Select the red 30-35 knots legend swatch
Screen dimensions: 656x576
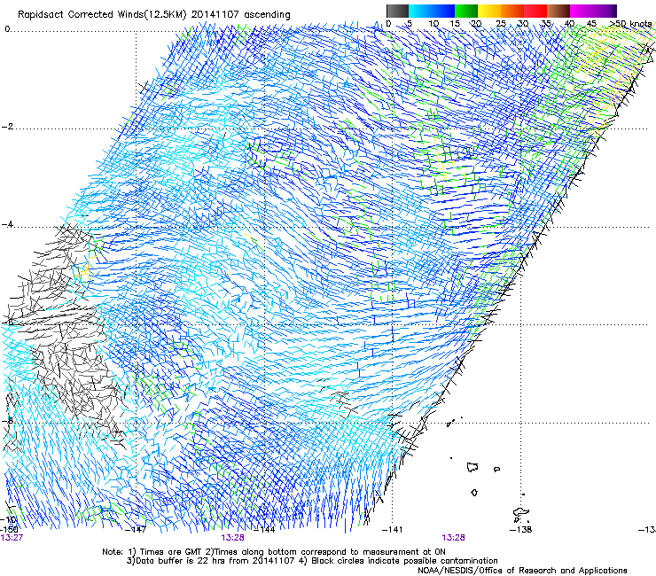tap(535, 11)
